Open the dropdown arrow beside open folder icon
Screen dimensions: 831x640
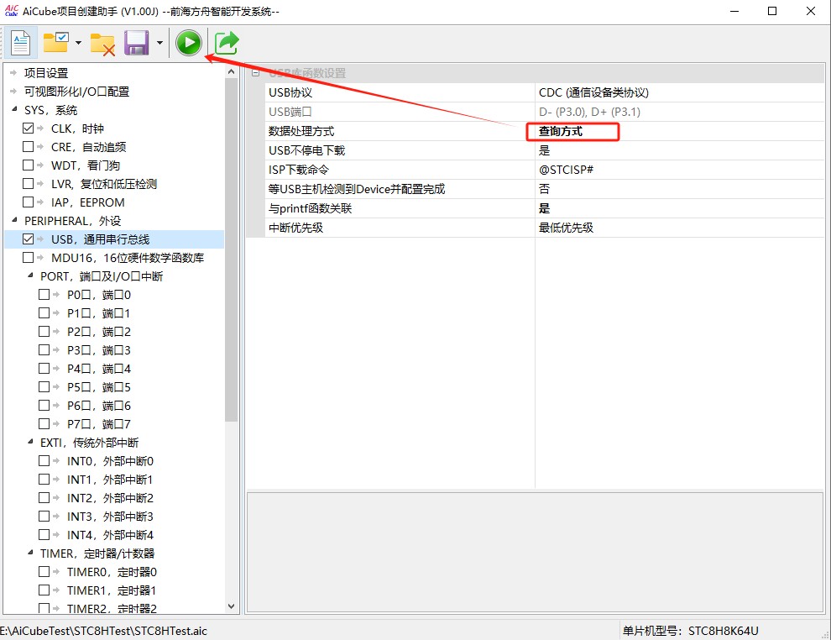point(78,43)
